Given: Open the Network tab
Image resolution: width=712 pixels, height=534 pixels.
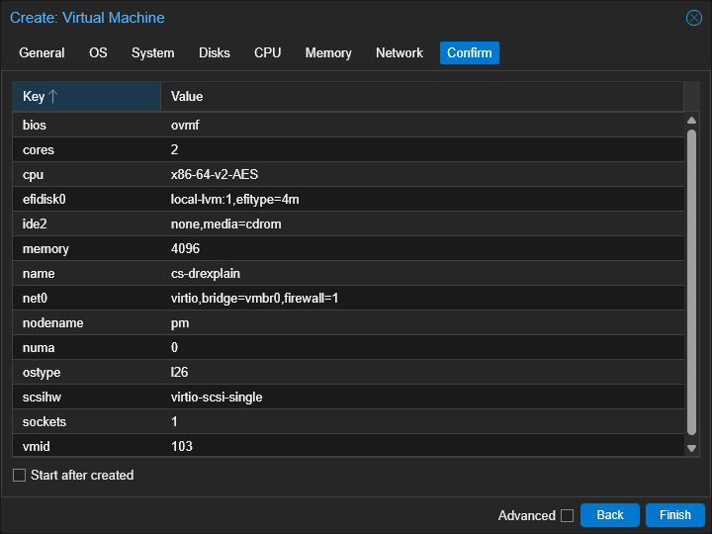Looking at the screenshot, I should point(400,53).
